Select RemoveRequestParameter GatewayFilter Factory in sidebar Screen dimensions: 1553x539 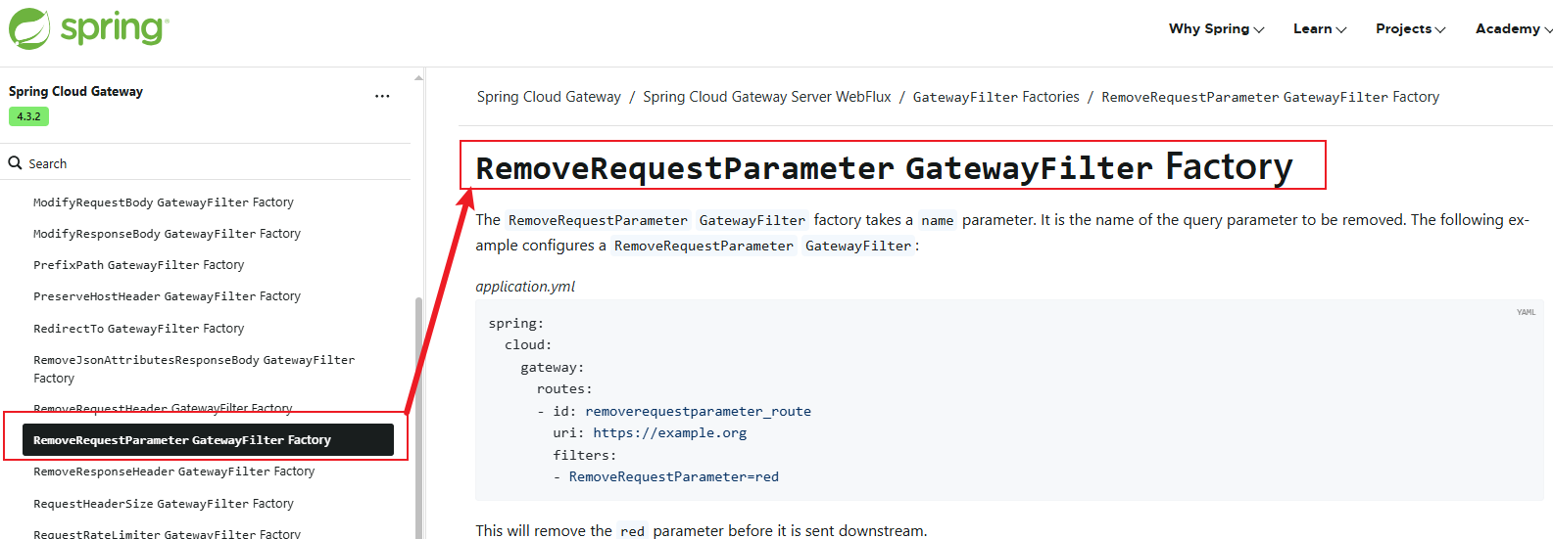[208, 440]
